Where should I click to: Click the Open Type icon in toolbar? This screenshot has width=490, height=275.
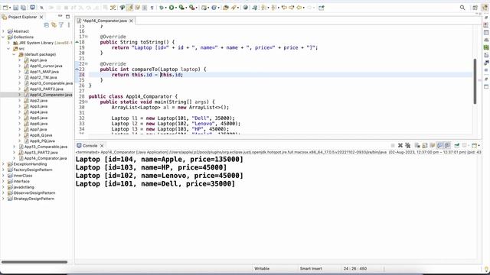coord(226,8)
